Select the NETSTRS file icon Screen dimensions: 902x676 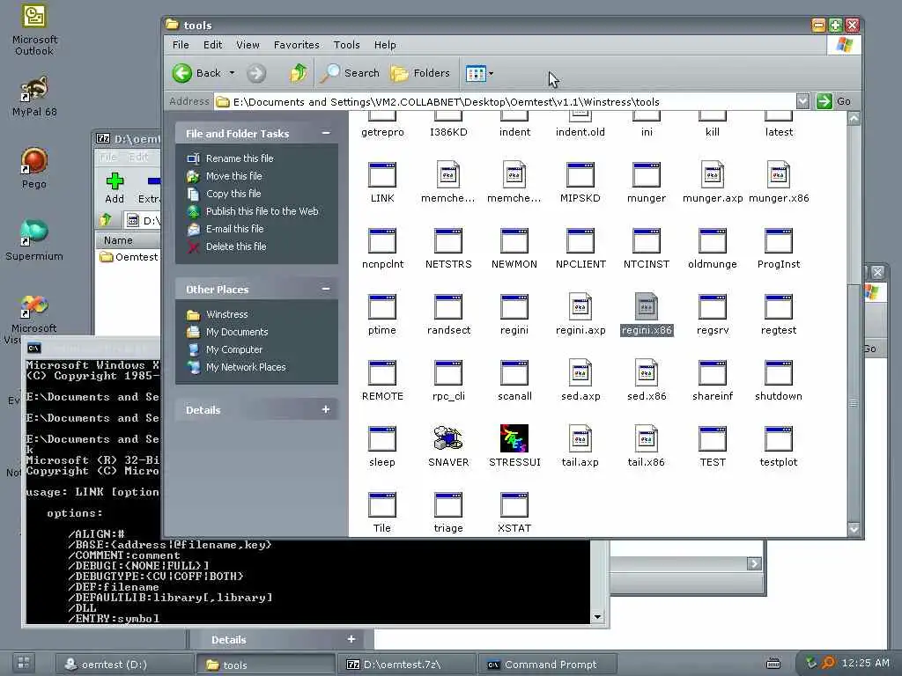point(448,241)
